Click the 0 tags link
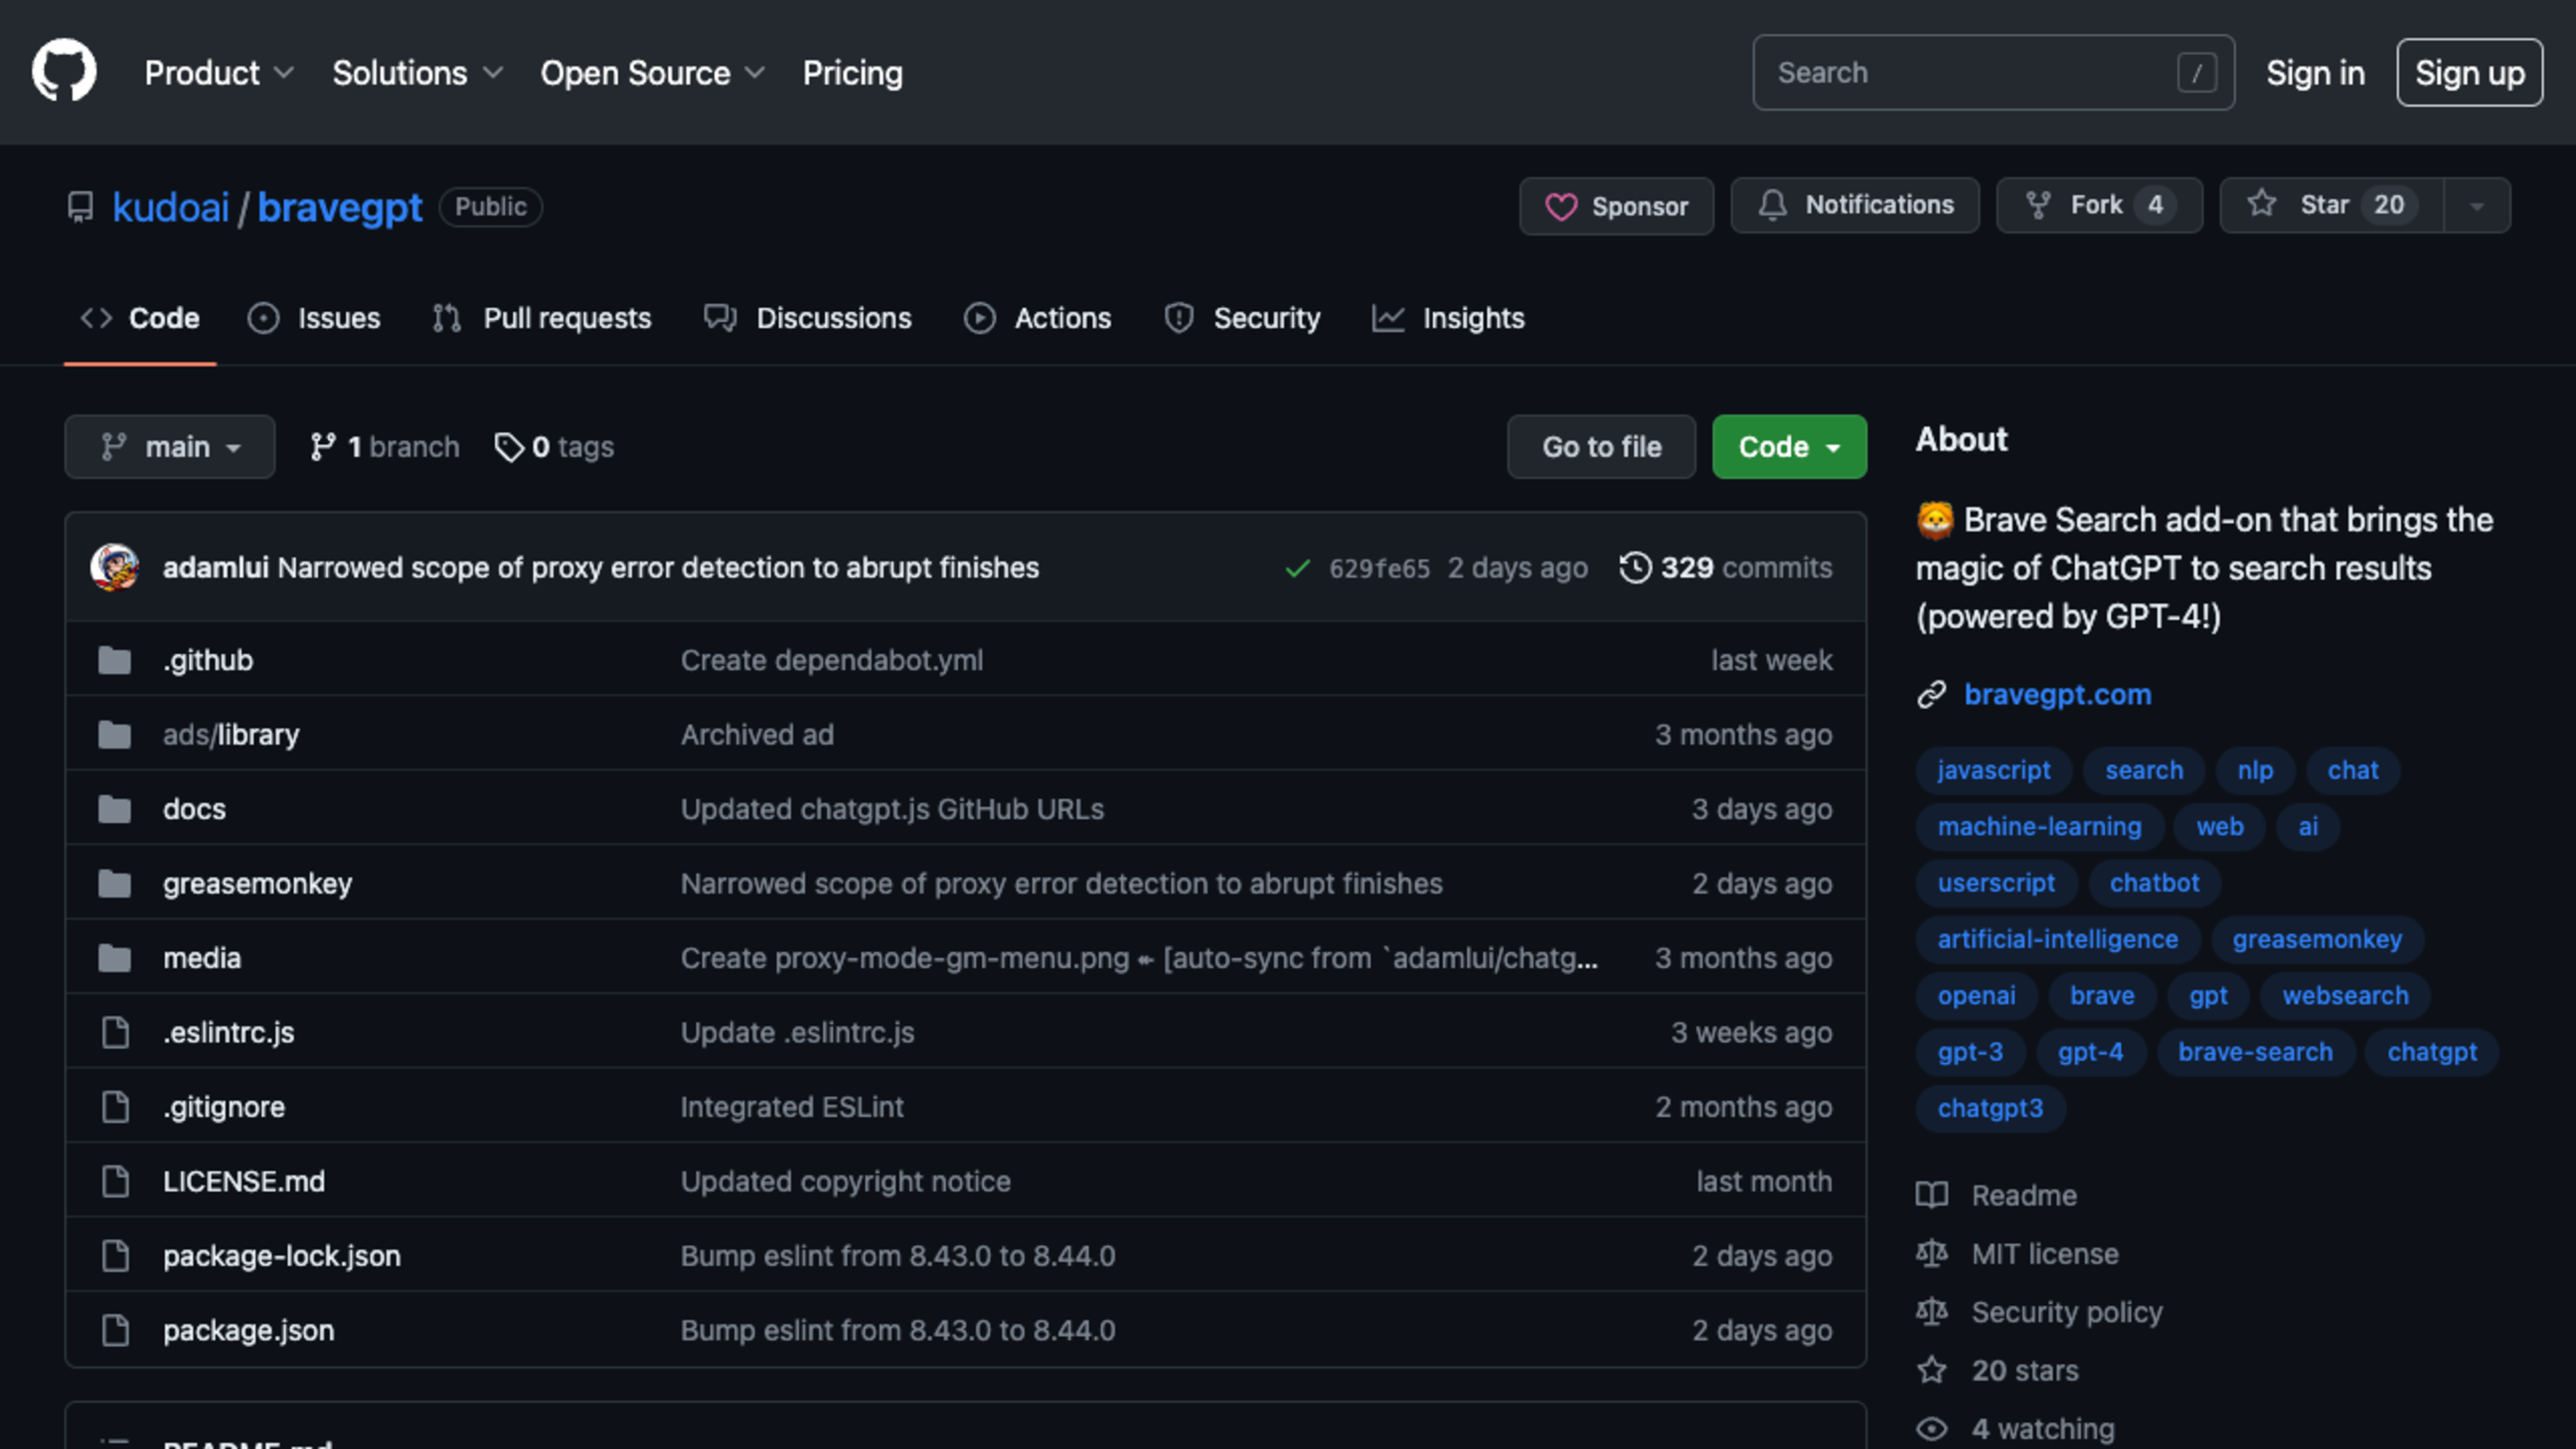This screenshot has width=2576, height=1449. (554, 446)
